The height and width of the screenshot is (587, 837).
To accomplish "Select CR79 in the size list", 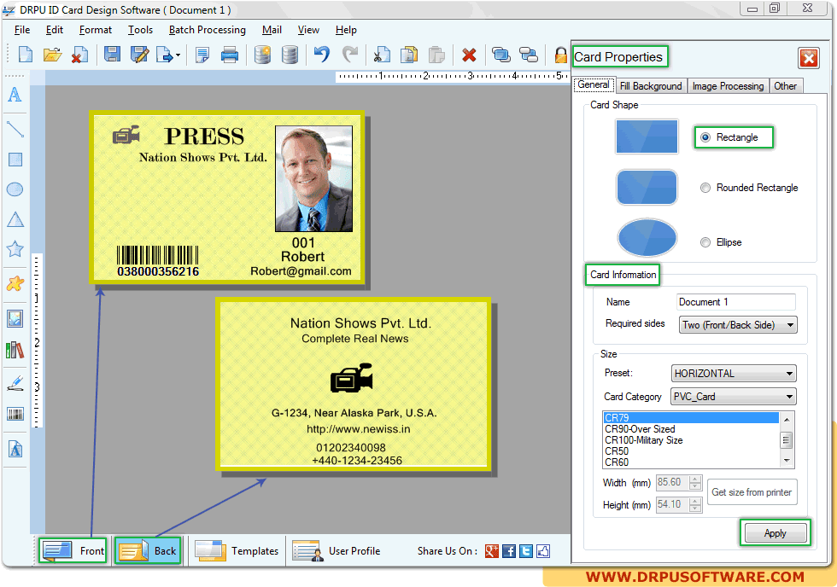I will click(x=691, y=418).
